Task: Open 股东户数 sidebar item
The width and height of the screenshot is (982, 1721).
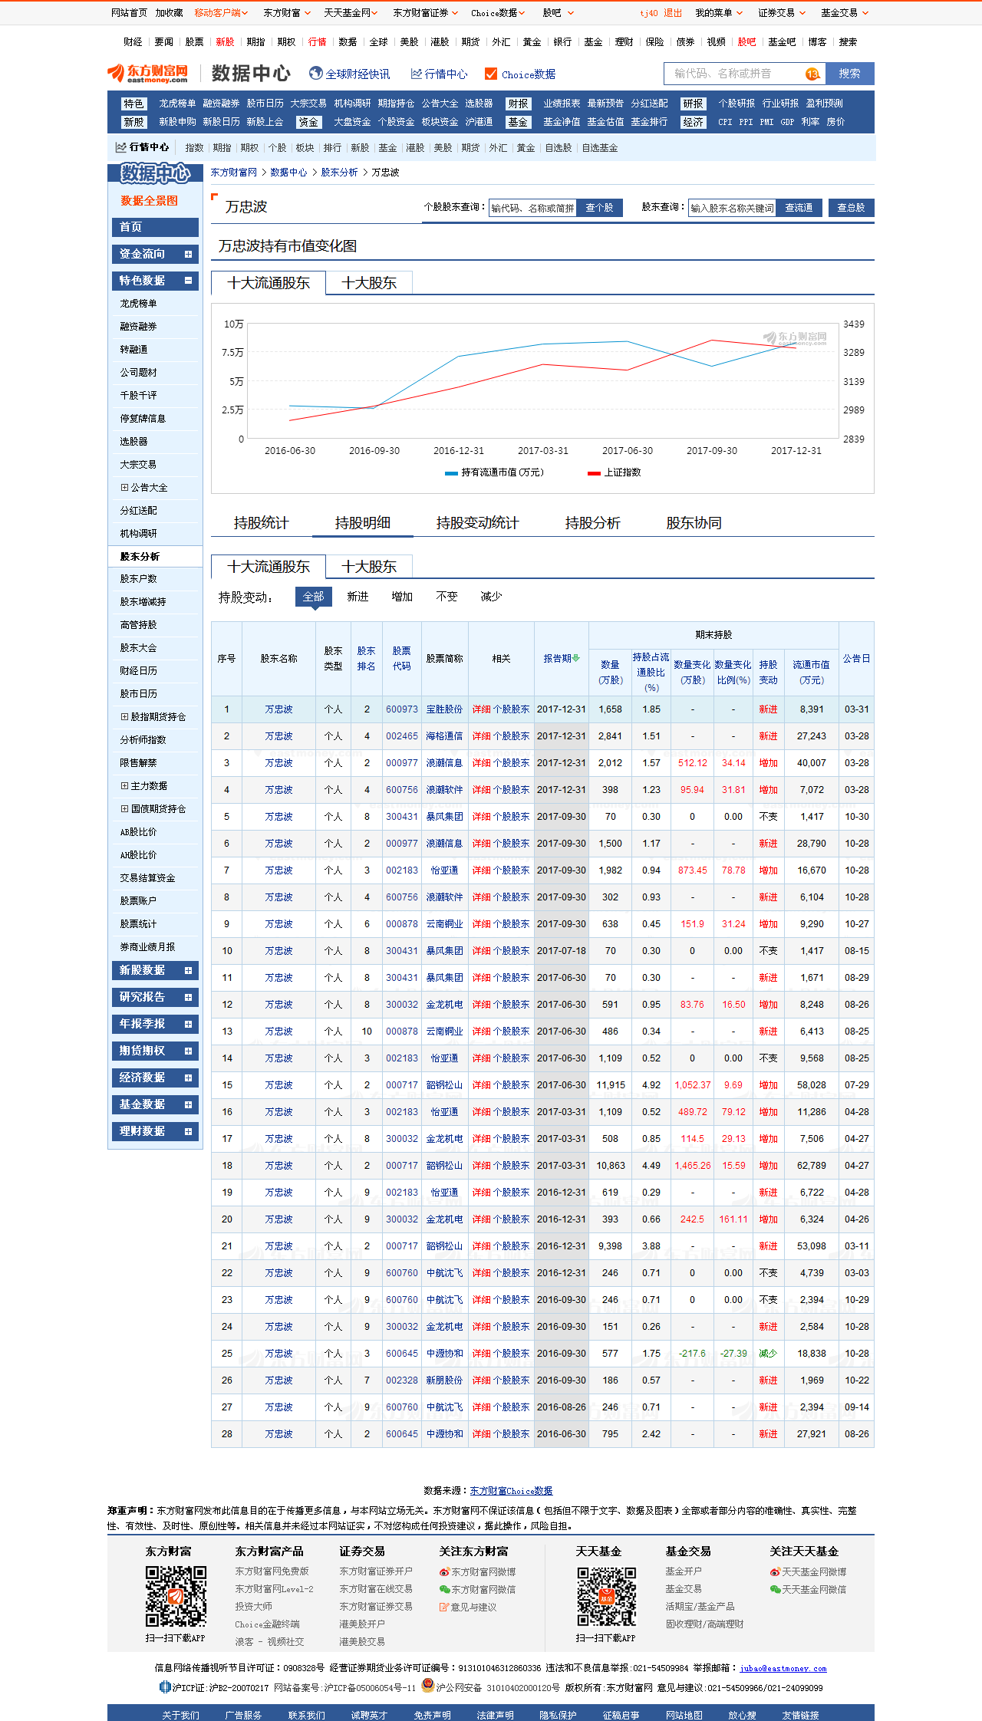Action: (139, 579)
